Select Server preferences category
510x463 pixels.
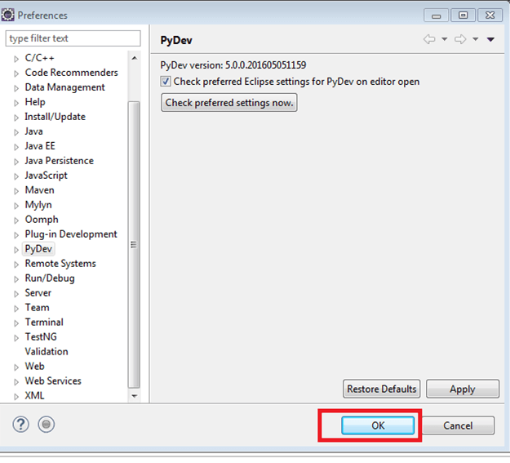(38, 292)
